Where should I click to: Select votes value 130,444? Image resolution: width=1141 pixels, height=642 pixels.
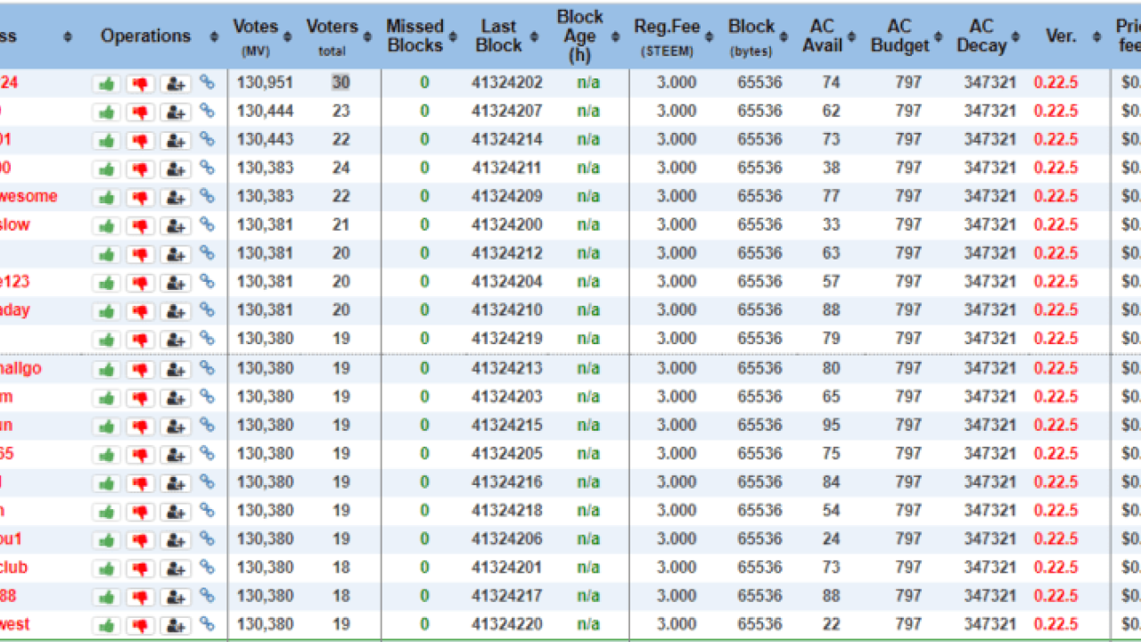click(265, 111)
